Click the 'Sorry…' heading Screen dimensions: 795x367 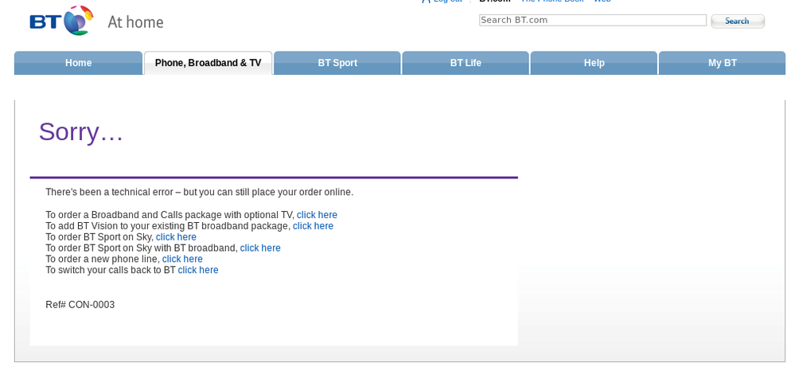click(x=81, y=132)
